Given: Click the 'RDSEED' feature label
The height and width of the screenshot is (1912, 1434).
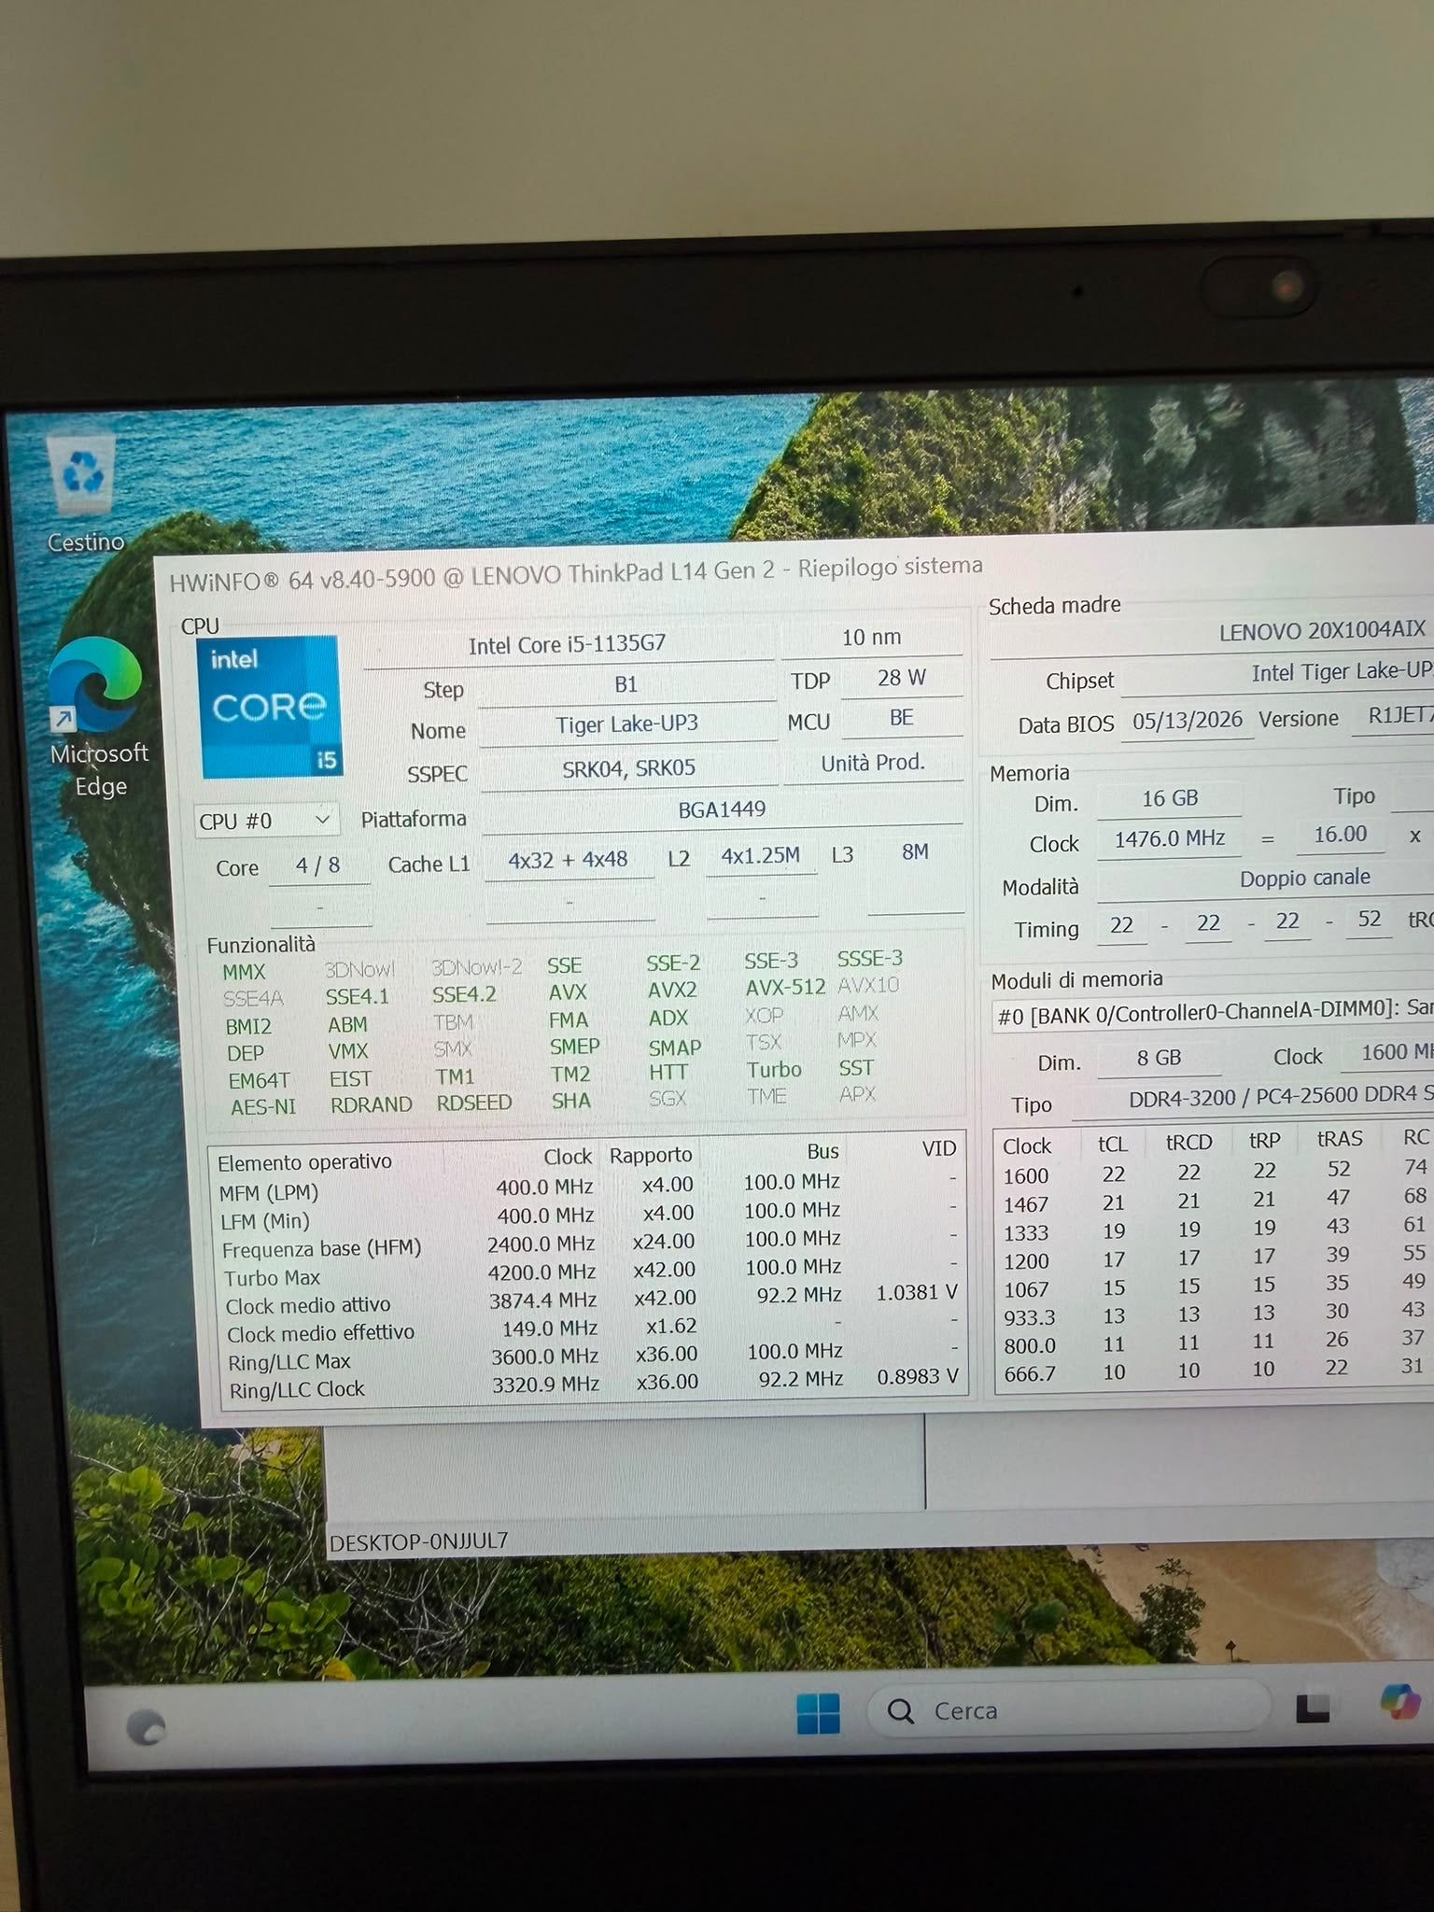Looking at the screenshot, I should [x=473, y=1103].
